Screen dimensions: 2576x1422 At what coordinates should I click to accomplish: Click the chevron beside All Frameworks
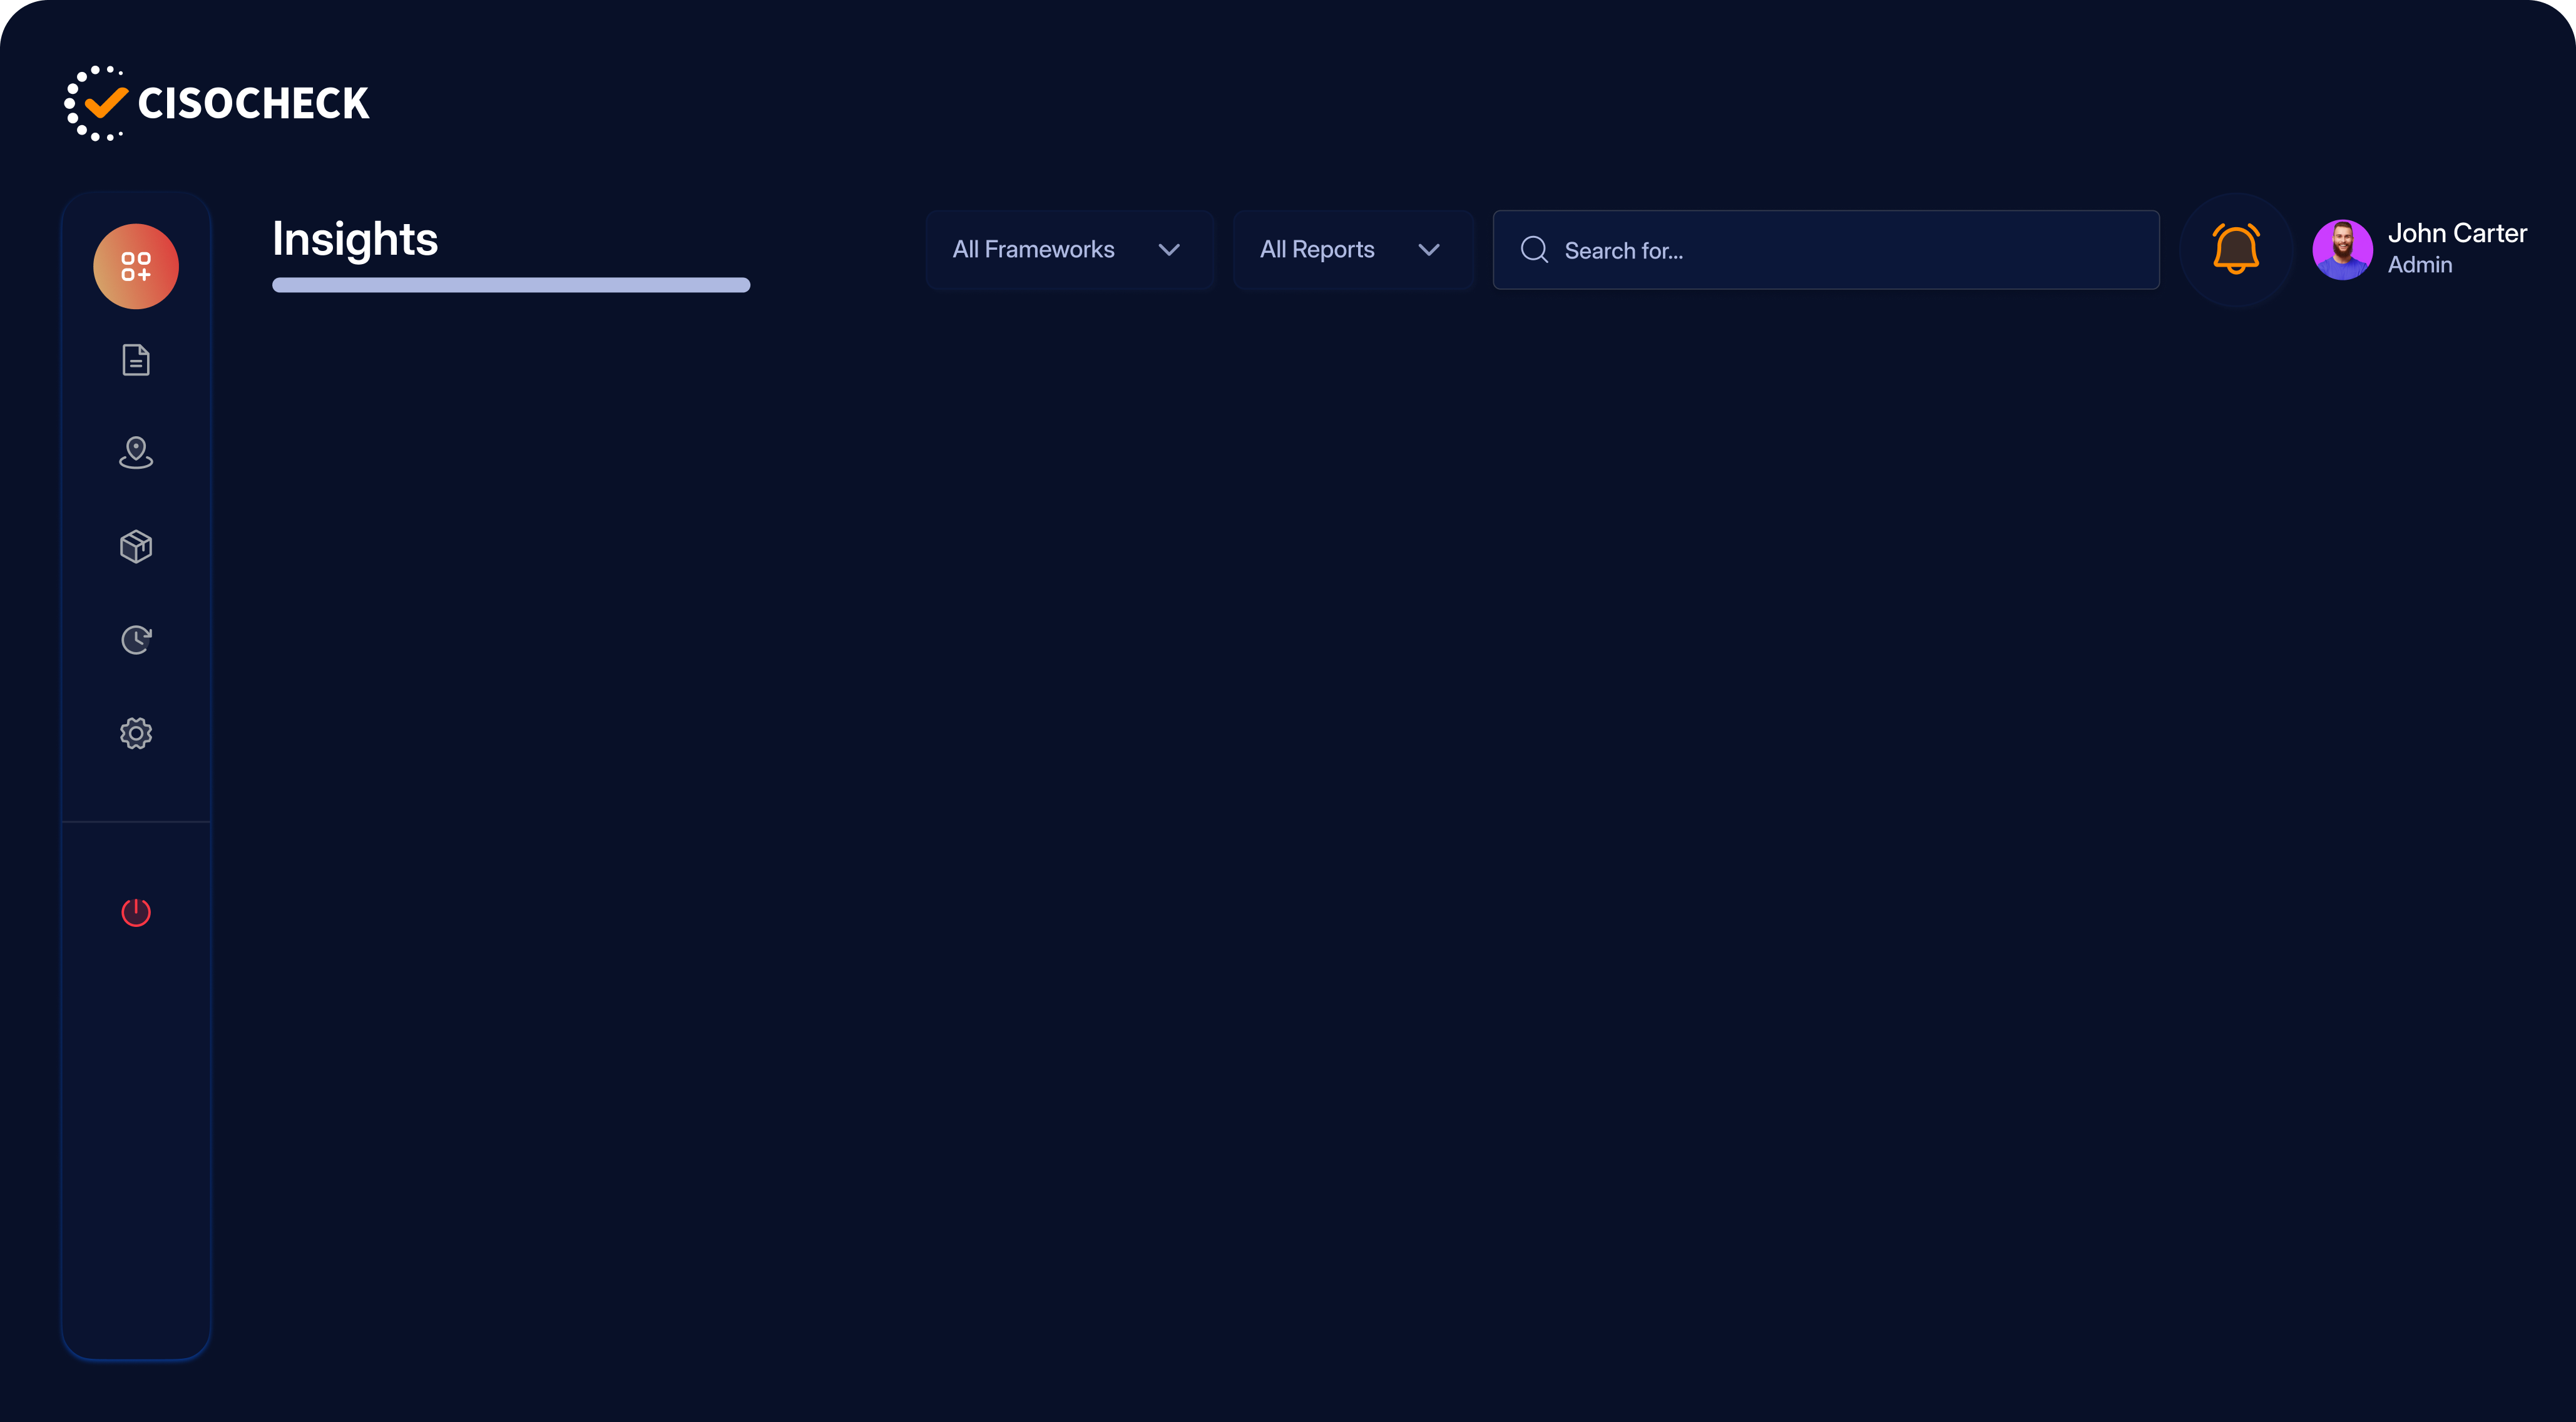[x=1168, y=250]
